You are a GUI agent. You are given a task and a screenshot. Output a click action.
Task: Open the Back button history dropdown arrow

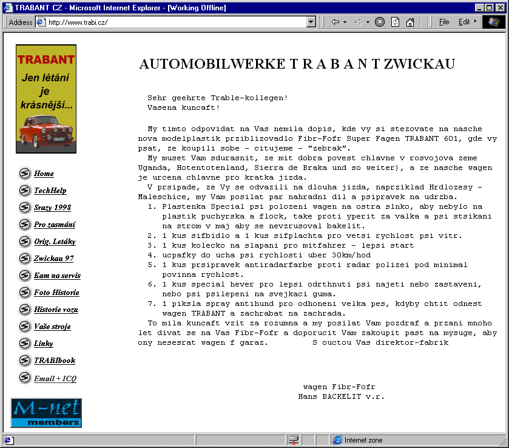click(x=345, y=22)
